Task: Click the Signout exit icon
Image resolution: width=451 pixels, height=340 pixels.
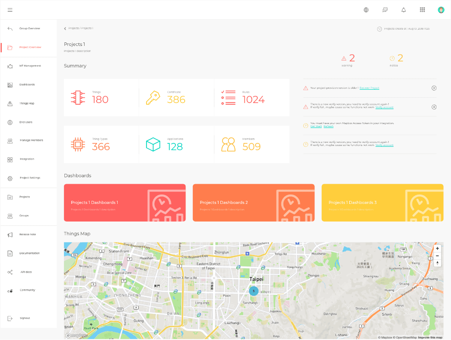Action: pos(10,319)
